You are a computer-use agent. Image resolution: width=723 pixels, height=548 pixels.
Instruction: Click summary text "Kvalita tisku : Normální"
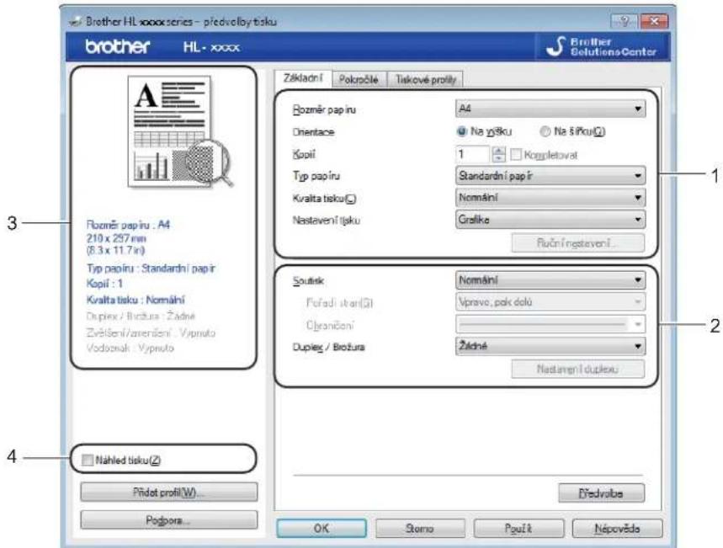point(136,300)
